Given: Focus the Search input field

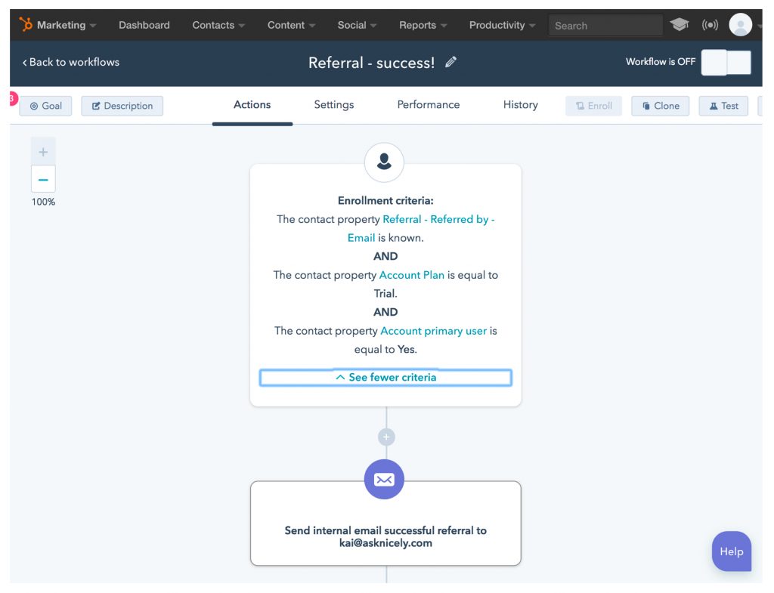Looking at the screenshot, I should (605, 25).
